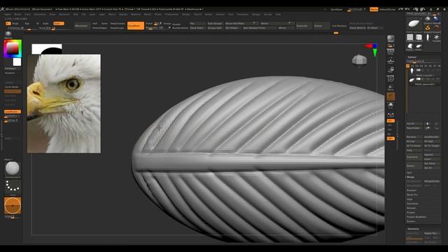The width and height of the screenshot is (448, 252).
Task: Click the Higher Res button
Action: [431, 233]
